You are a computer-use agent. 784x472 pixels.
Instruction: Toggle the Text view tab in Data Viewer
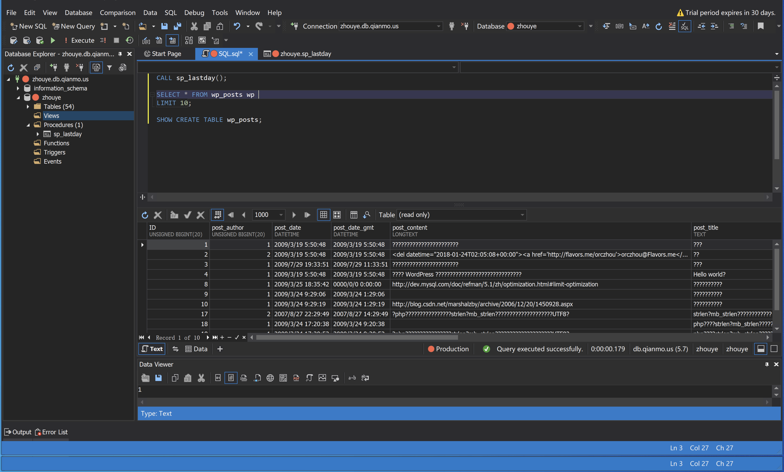[152, 349]
